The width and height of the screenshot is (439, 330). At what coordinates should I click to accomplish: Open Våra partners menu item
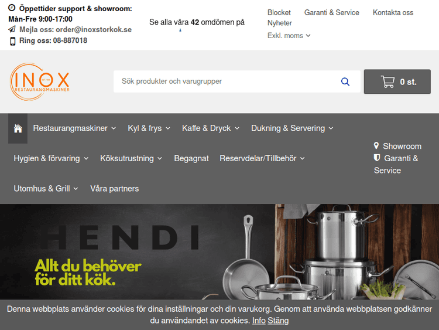[x=115, y=189]
